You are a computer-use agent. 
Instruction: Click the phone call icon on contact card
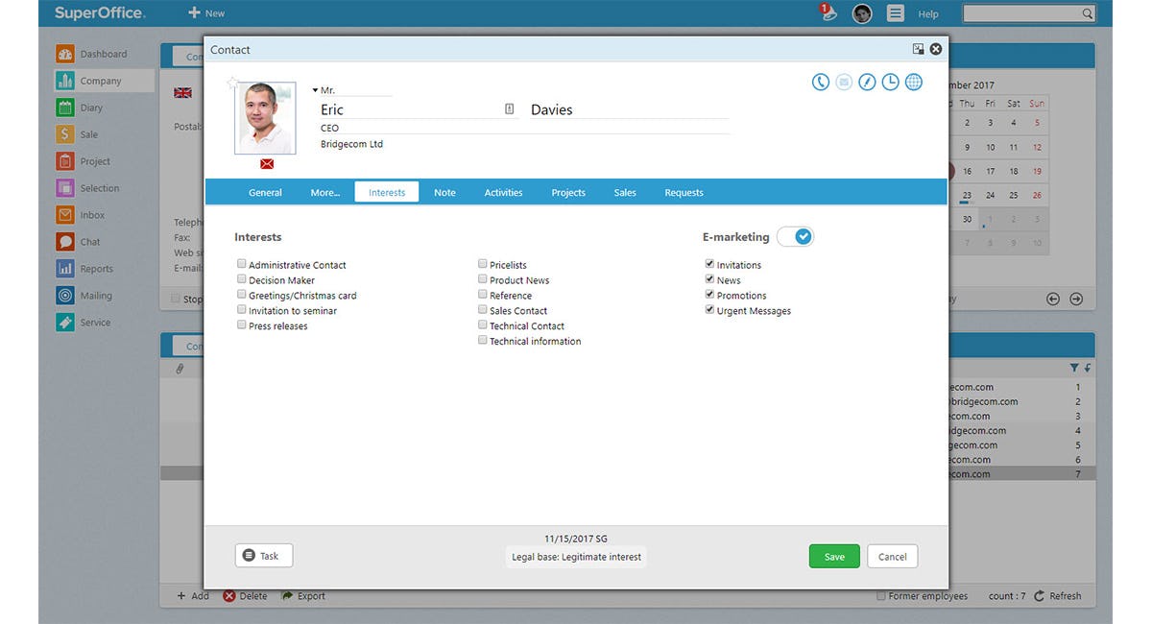click(x=820, y=82)
